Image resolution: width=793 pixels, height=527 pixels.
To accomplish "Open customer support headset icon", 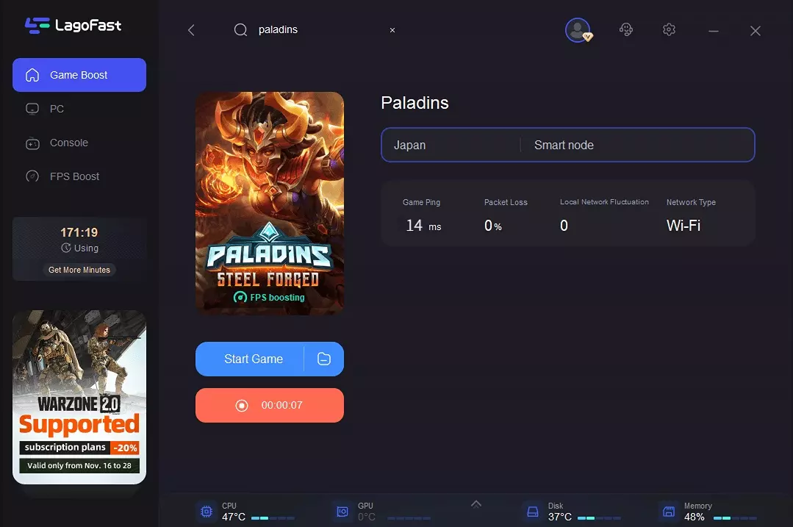I will (x=626, y=30).
